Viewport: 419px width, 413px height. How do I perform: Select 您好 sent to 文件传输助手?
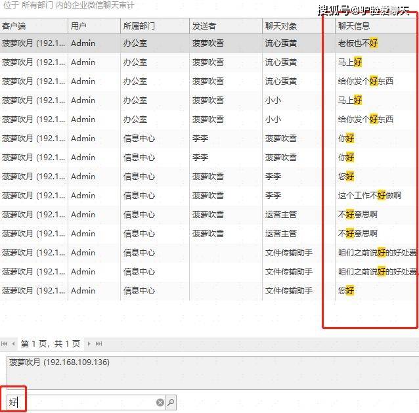point(346,290)
